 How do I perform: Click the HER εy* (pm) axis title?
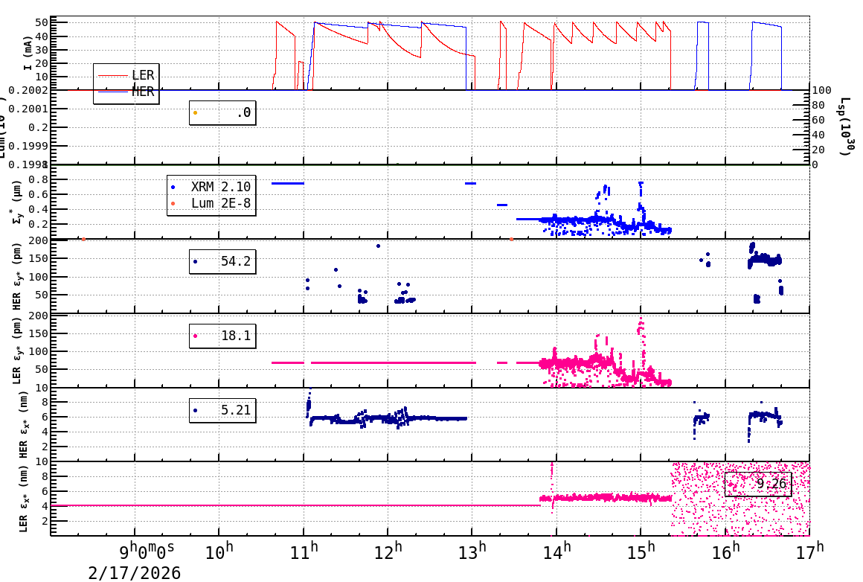click(x=16, y=276)
